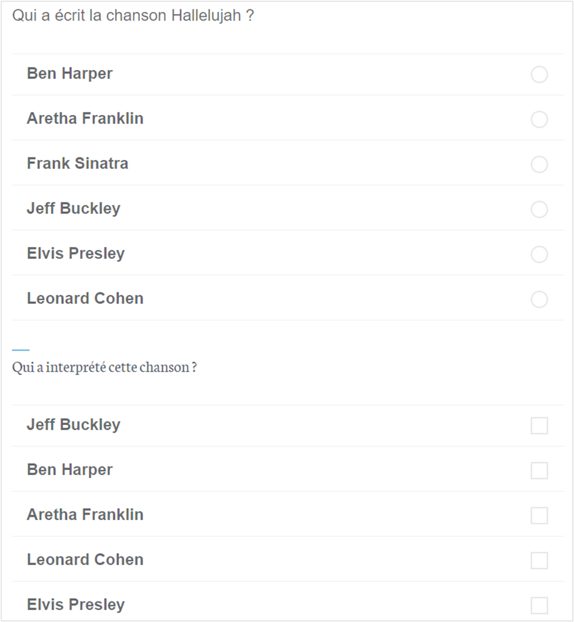The width and height of the screenshot is (574, 622).
Task: Click the Aretha Franklin label under performers
Action: 85,515
